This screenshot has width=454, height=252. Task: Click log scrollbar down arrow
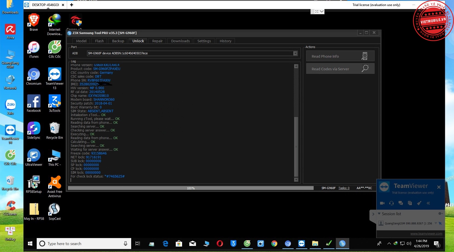tap(296, 180)
